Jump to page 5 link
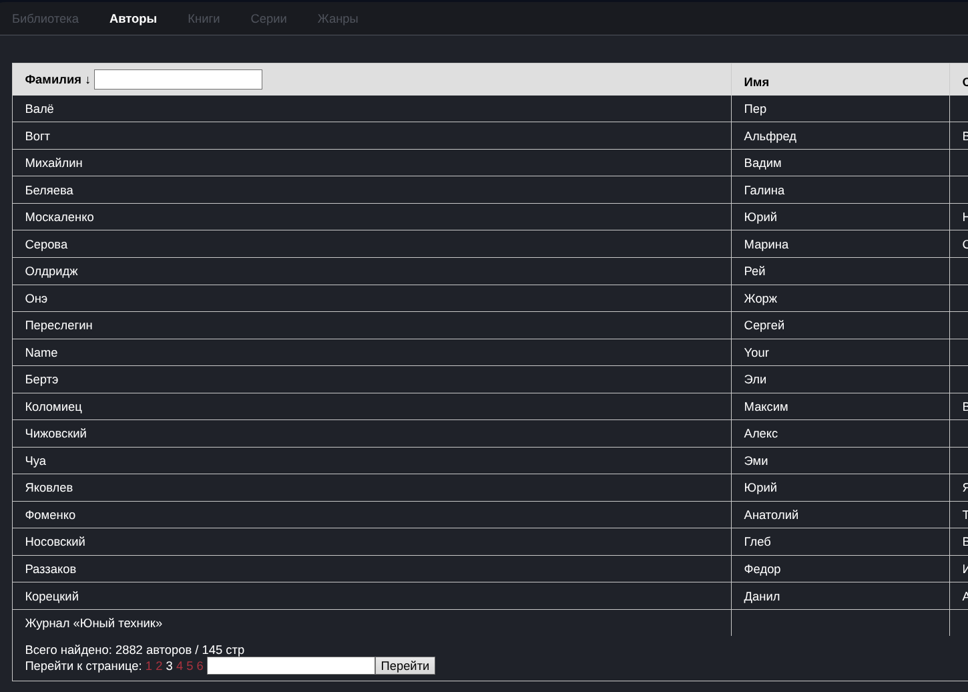The height and width of the screenshot is (692, 968). click(190, 666)
